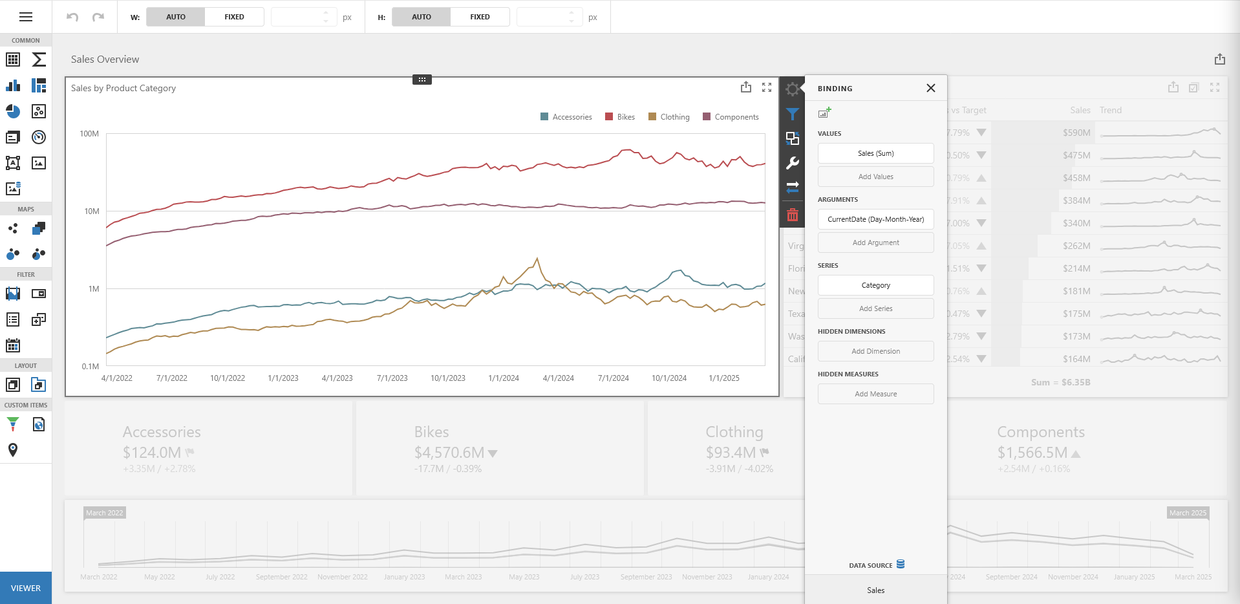This screenshot has height=604, width=1240.
Task: Click the Convert/Duplicate arrows icon
Action: 793,188
